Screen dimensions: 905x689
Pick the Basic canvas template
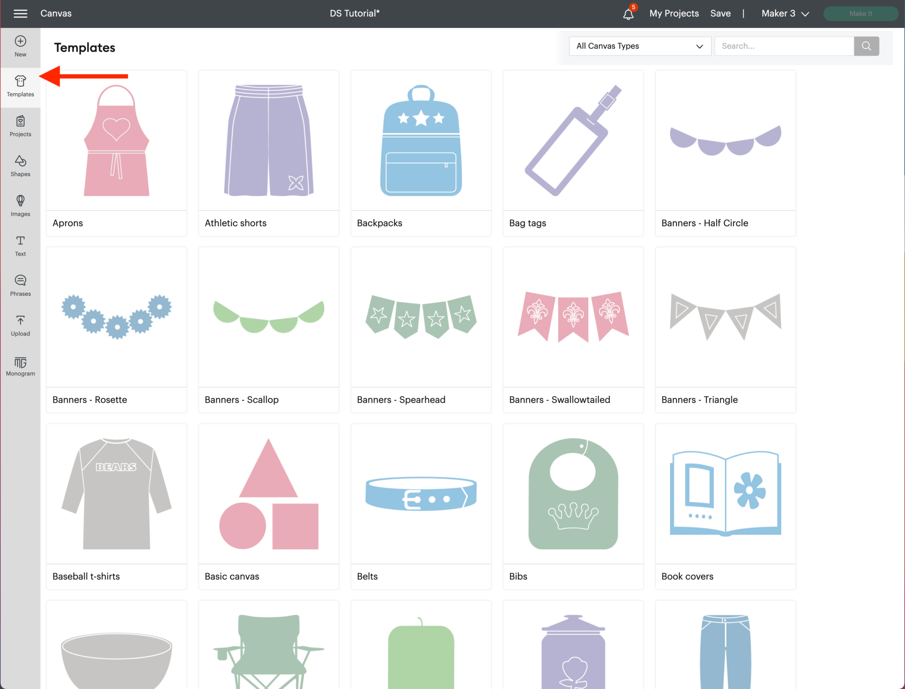pyautogui.click(x=269, y=494)
